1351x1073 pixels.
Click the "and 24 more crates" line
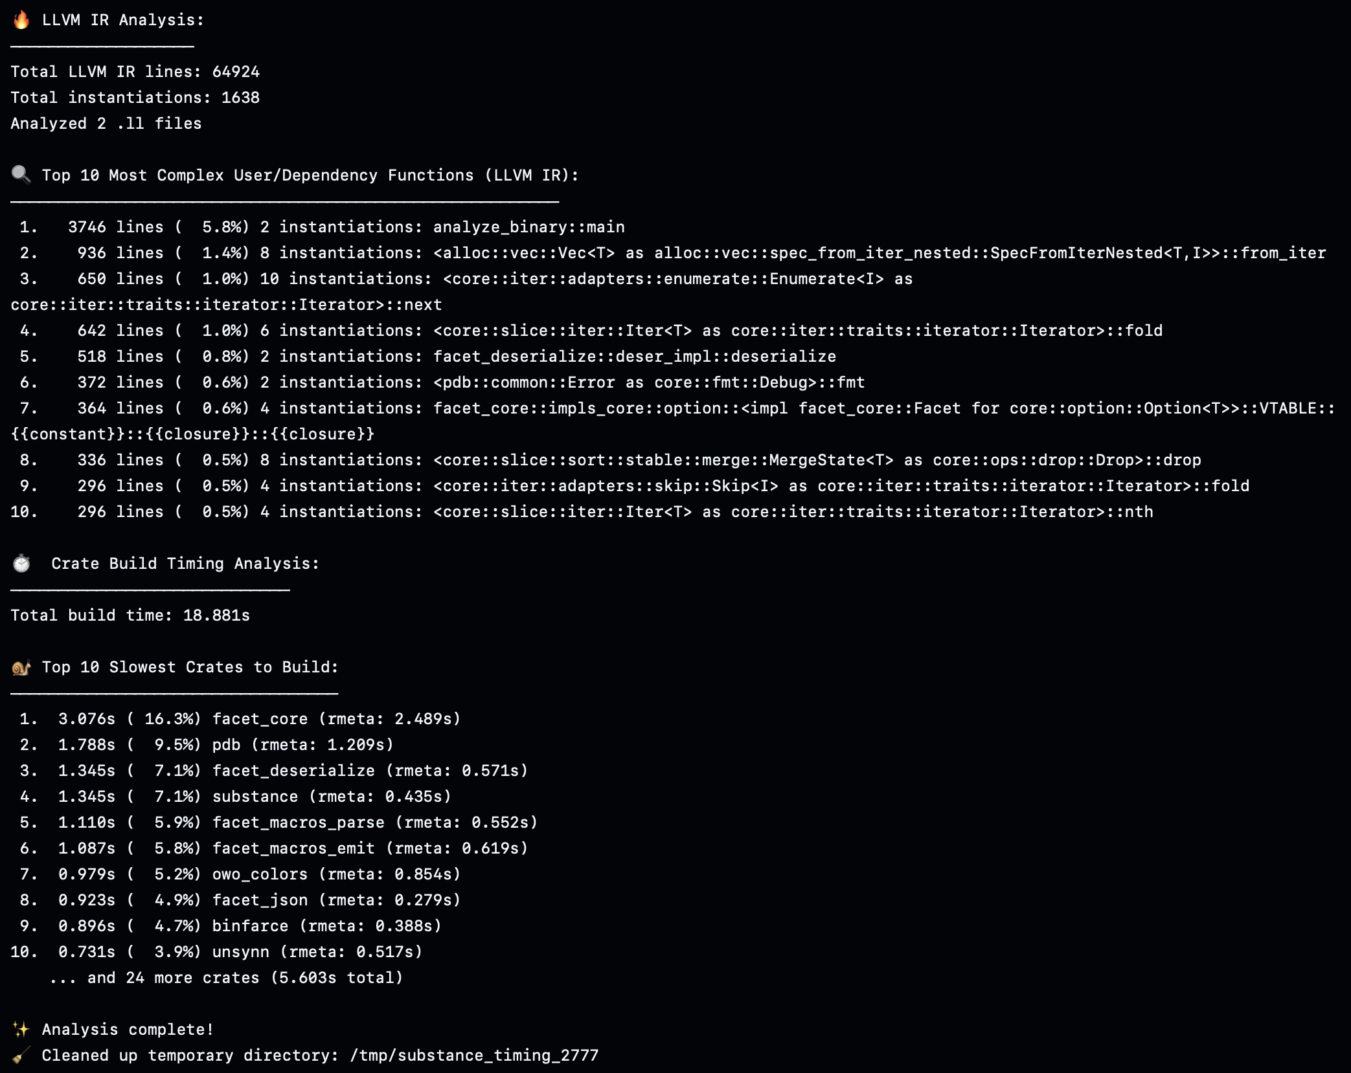(225, 978)
